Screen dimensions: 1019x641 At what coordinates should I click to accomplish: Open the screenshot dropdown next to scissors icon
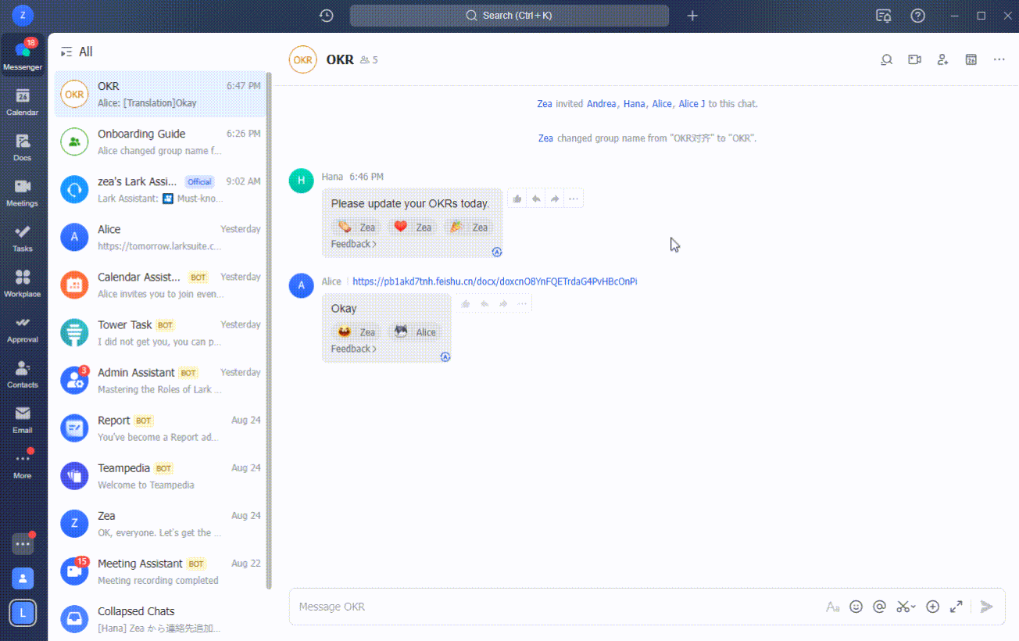coord(913,607)
